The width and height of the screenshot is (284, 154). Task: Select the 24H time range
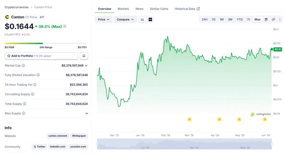coord(205,19)
